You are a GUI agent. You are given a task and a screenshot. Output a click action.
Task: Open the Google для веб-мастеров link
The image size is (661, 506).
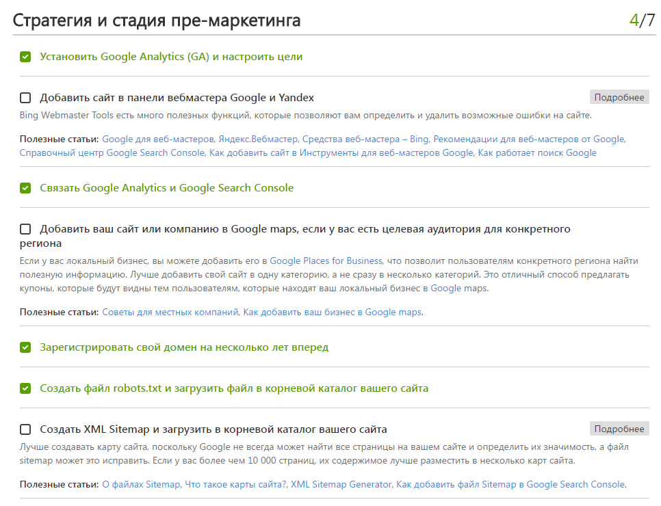click(158, 139)
